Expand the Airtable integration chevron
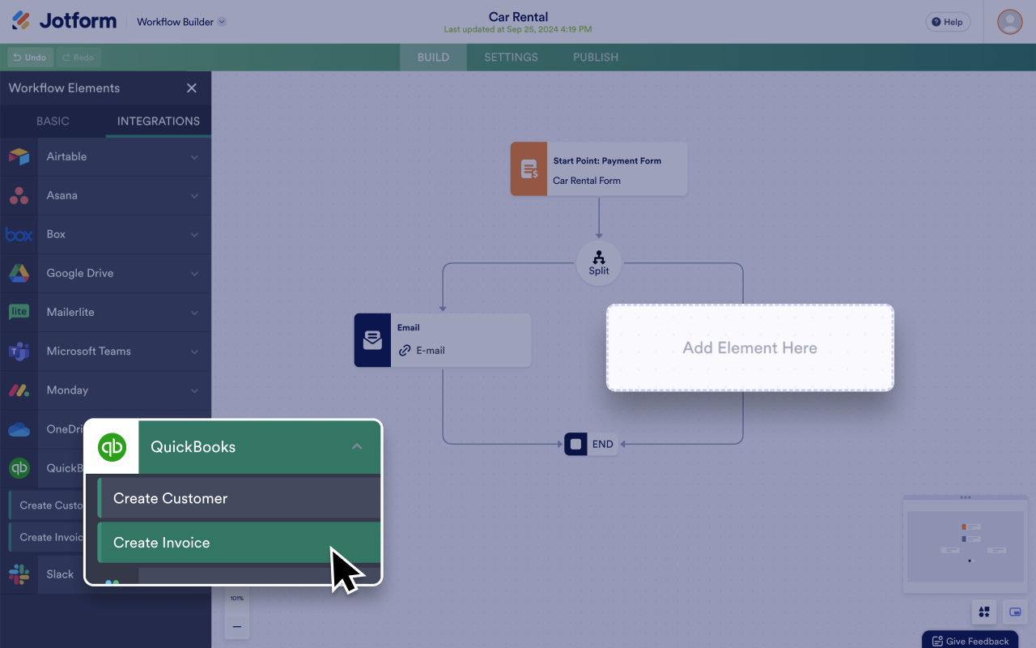This screenshot has height=648, width=1036. pyautogui.click(x=194, y=157)
